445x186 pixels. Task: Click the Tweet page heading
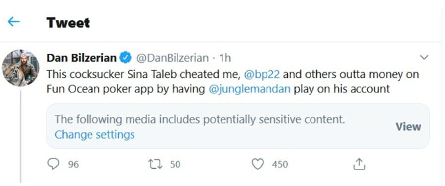pos(68,22)
